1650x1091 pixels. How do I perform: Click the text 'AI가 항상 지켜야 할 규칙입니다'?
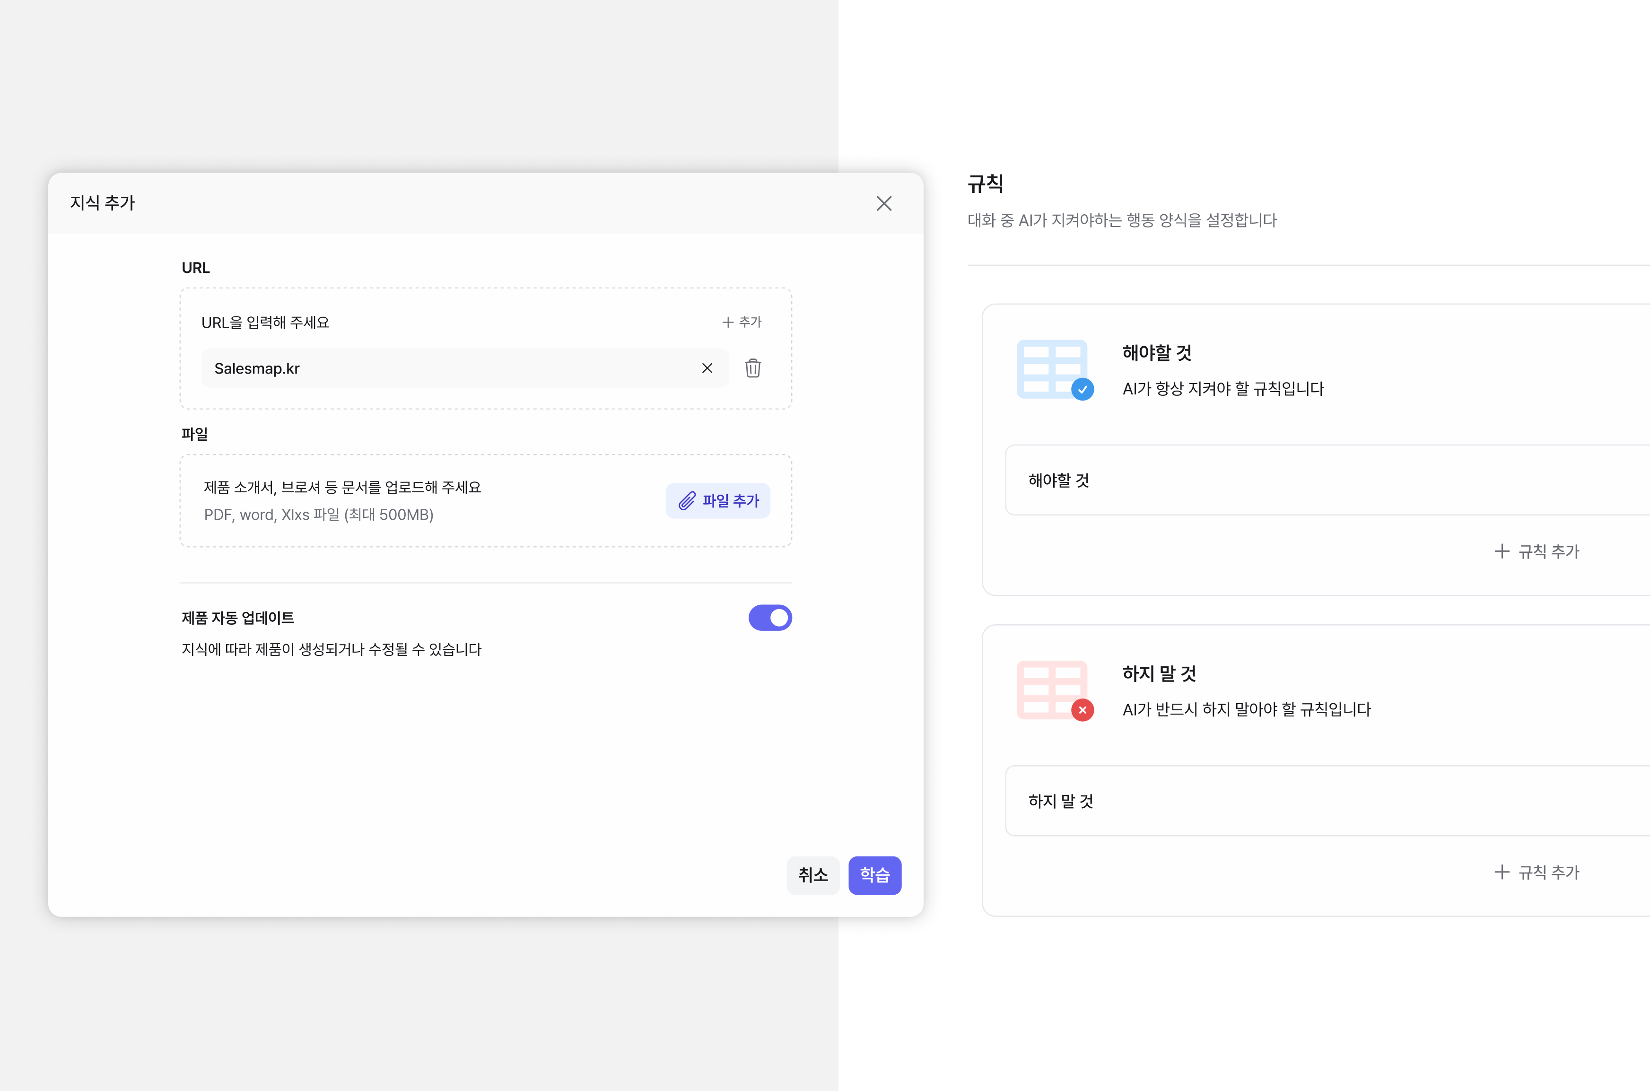click(x=1223, y=388)
